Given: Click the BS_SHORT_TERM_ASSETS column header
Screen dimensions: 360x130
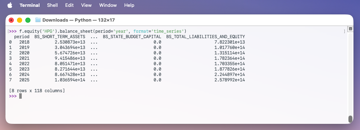Looking at the screenshot, I should point(60,37).
